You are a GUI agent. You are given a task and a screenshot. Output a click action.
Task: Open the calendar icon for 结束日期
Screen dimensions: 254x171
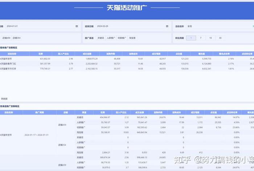pyautogui.click(x=167, y=26)
